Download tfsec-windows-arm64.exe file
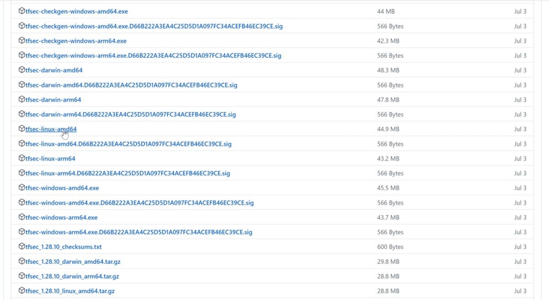 coord(62,217)
